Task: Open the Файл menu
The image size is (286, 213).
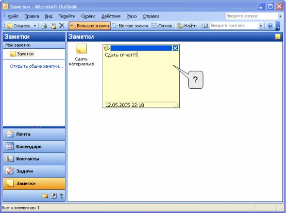Action: [13, 16]
